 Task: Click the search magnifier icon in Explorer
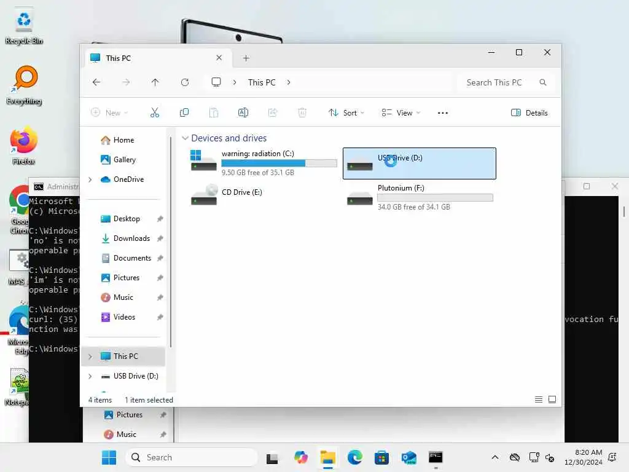[x=543, y=82]
